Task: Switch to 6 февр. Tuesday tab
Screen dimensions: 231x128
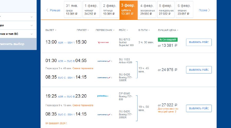Action: 184,10
